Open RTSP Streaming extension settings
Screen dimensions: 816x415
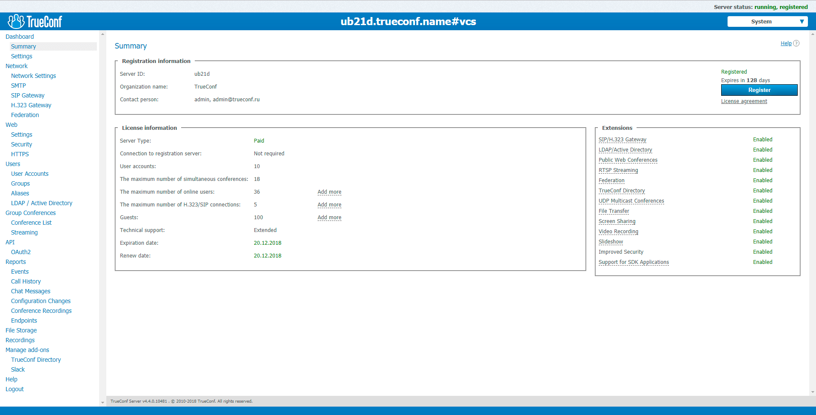pyautogui.click(x=618, y=170)
